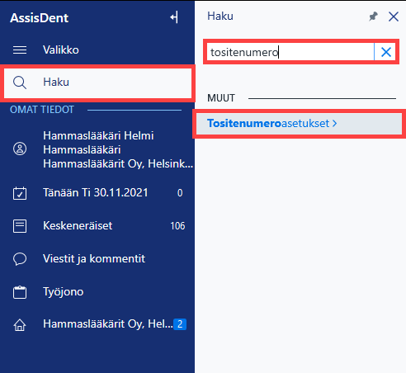This screenshot has width=406, height=373.
Task: Click the Keskeneräiset document icon
Action: click(x=20, y=226)
